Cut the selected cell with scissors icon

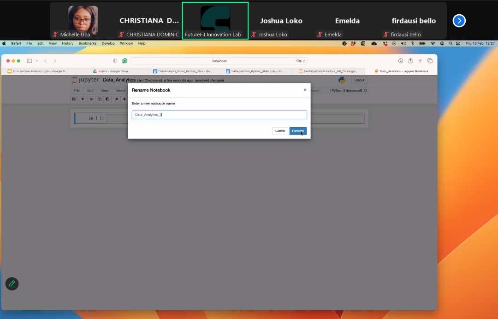(91, 99)
